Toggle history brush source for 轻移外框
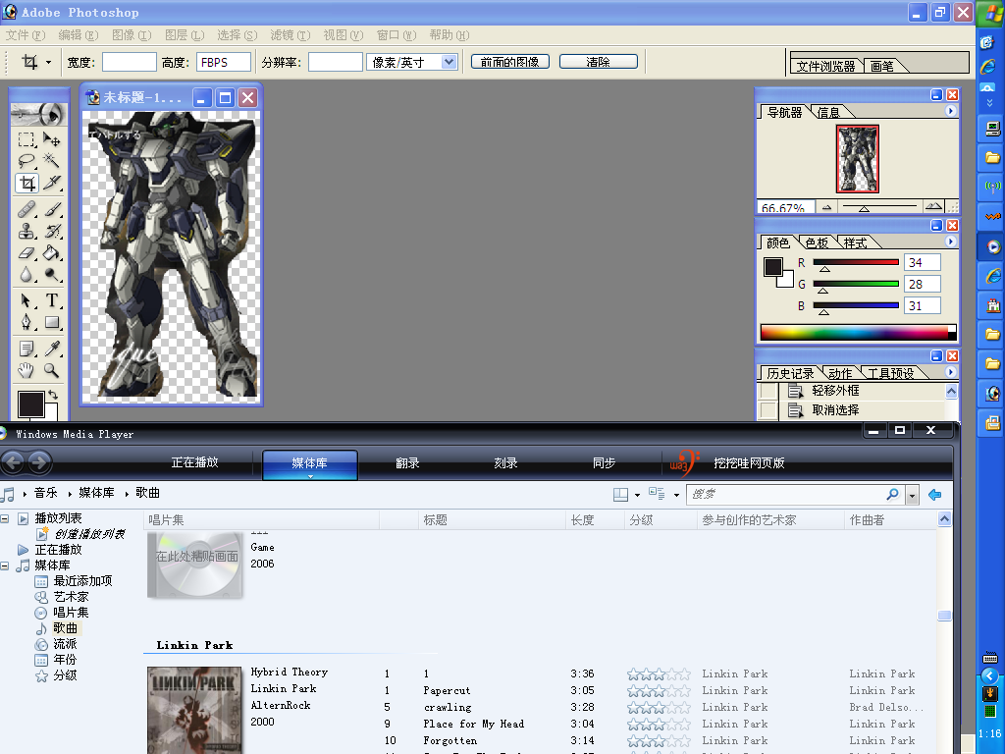The image size is (1005, 754). [767, 391]
